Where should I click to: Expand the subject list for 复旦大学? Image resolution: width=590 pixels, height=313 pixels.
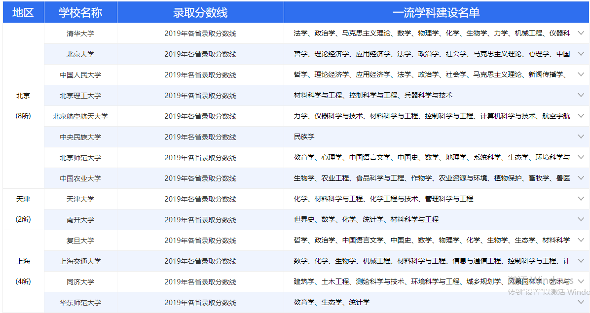coord(581,240)
